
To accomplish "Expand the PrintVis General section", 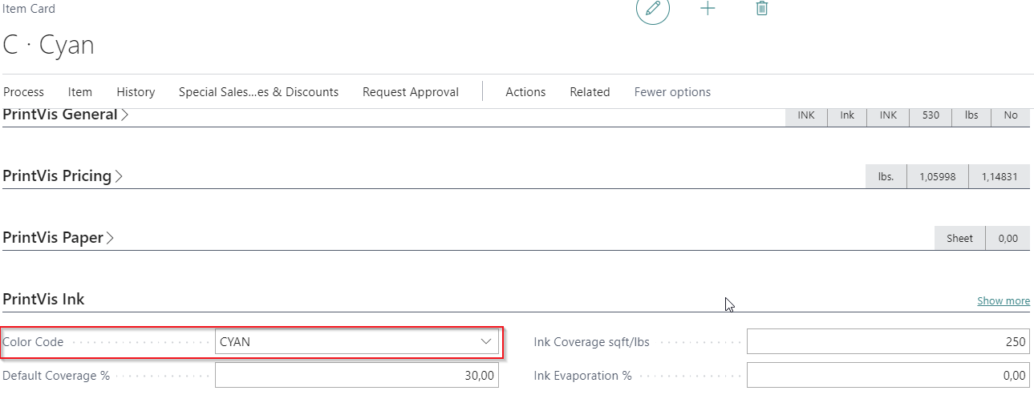I will [64, 115].
